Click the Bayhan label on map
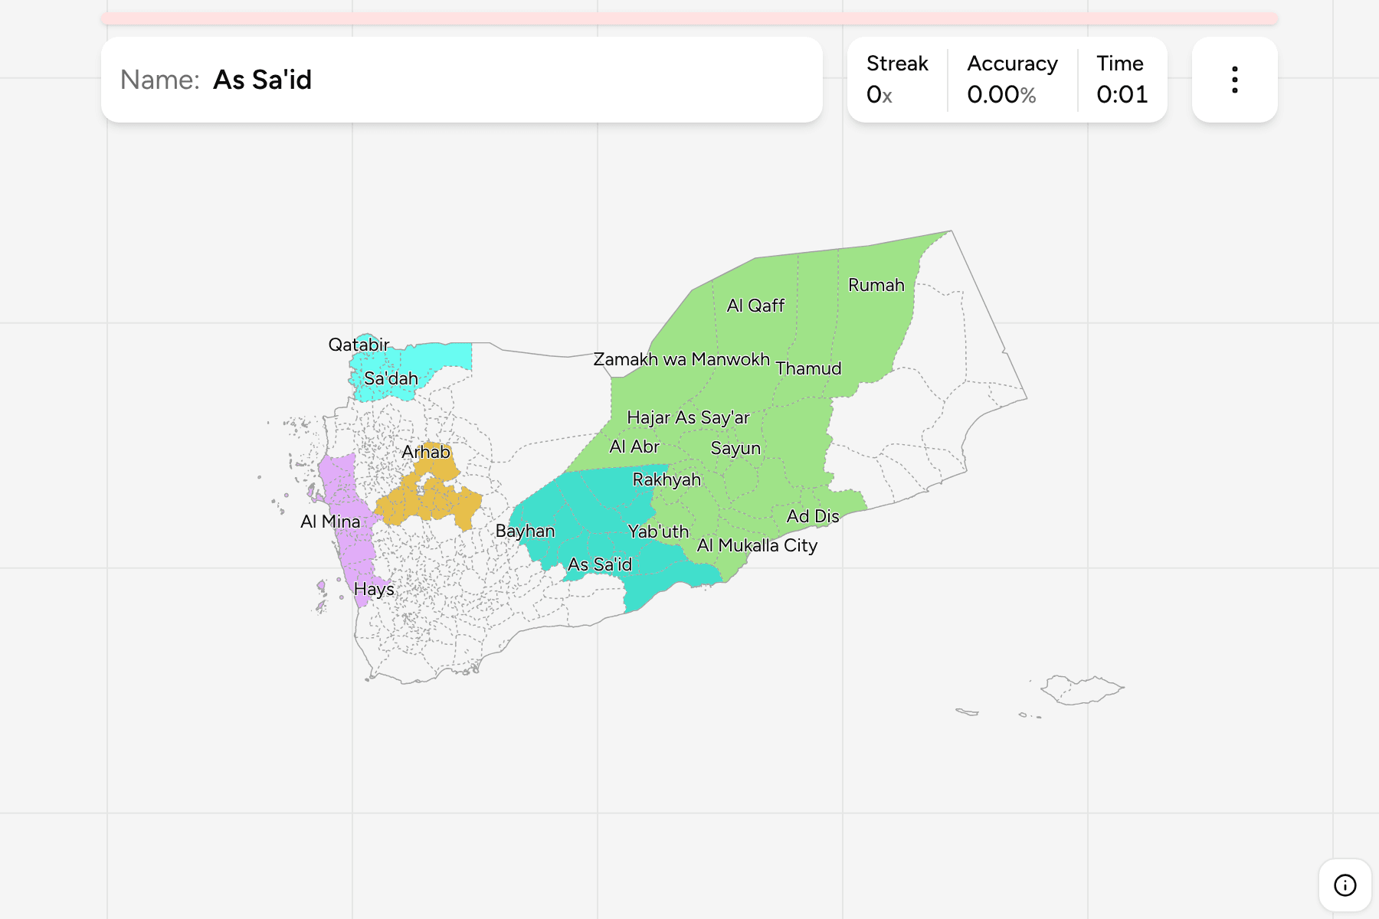The image size is (1379, 919). click(525, 531)
